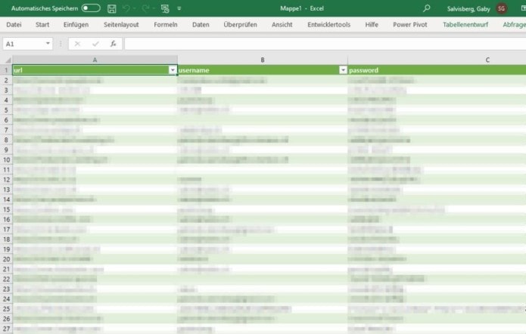The height and width of the screenshot is (334, 526).
Task: Select row 10 header
Action: [x=6, y=160]
